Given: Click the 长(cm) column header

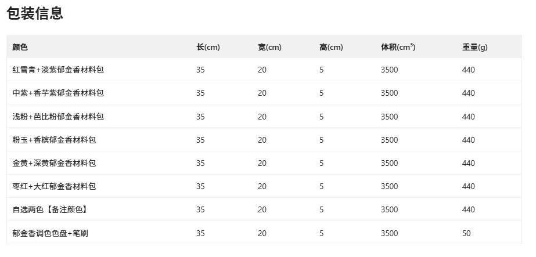Looking at the screenshot, I should [x=208, y=47].
